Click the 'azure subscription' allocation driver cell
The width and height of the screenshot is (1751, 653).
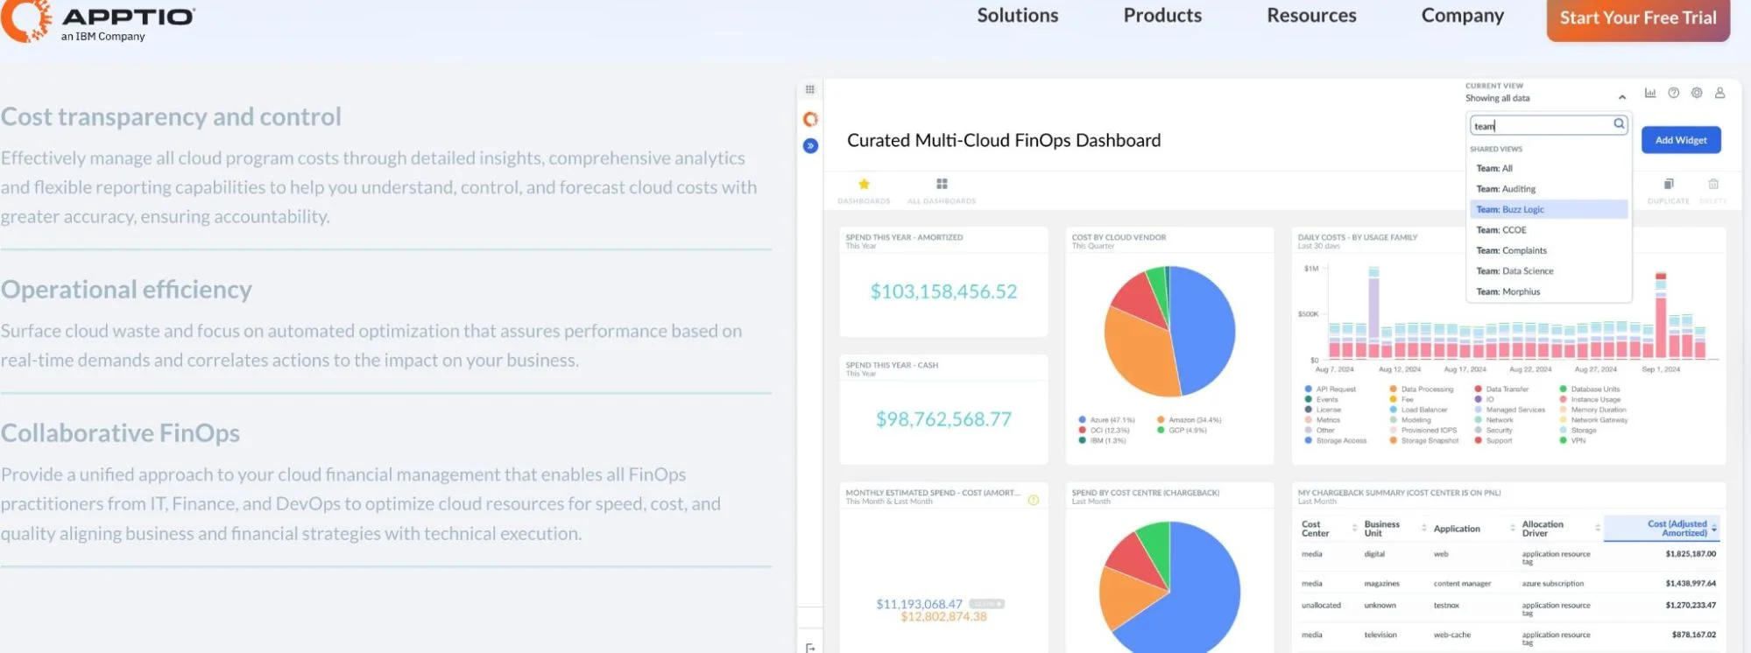1553,584
